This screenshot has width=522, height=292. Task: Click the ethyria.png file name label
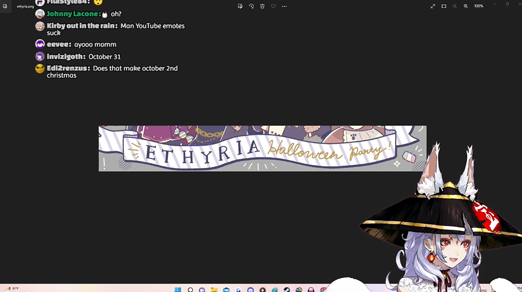click(x=25, y=6)
